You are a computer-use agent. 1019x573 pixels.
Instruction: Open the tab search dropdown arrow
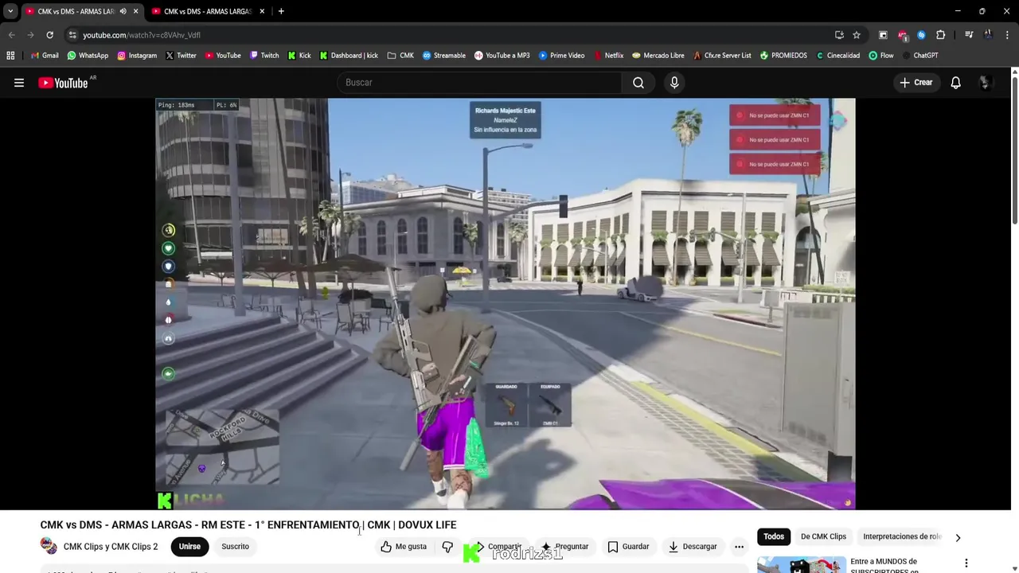[x=10, y=11]
